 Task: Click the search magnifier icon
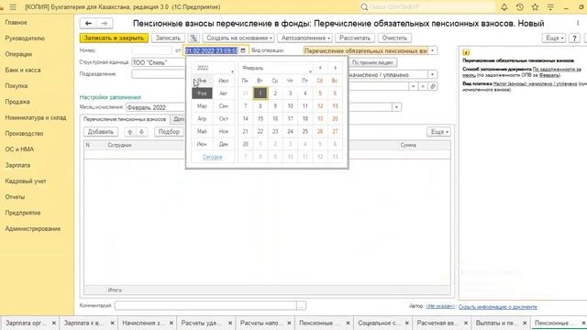(364, 7)
